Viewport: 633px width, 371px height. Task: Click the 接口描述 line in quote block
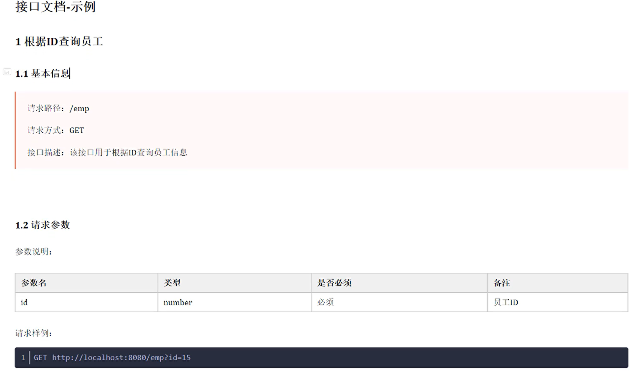point(107,152)
